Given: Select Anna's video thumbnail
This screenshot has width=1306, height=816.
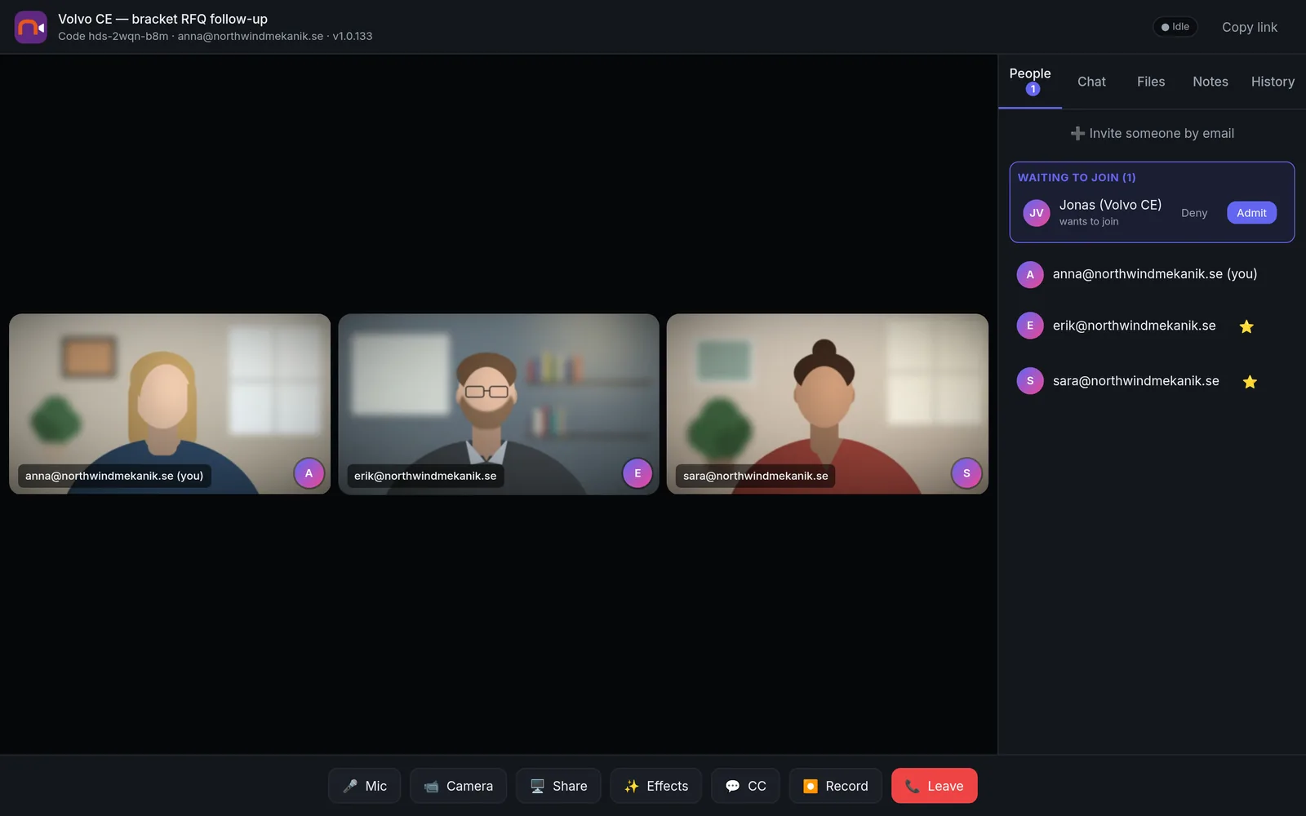Looking at the screenshot, I should coord(170,404).
